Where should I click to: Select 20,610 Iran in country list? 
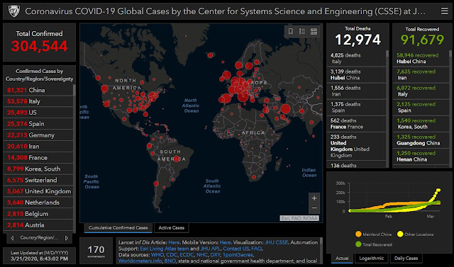pos(38,147)
